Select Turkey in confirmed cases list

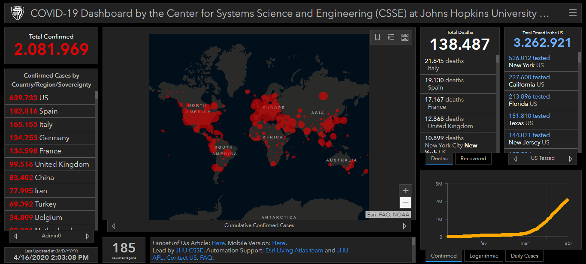click(x=50, y=204)
